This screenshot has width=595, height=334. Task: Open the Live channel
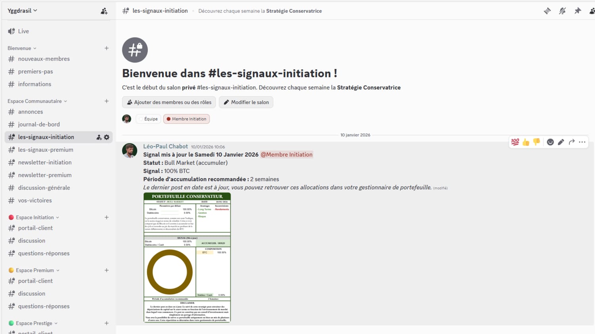(58, 31)
